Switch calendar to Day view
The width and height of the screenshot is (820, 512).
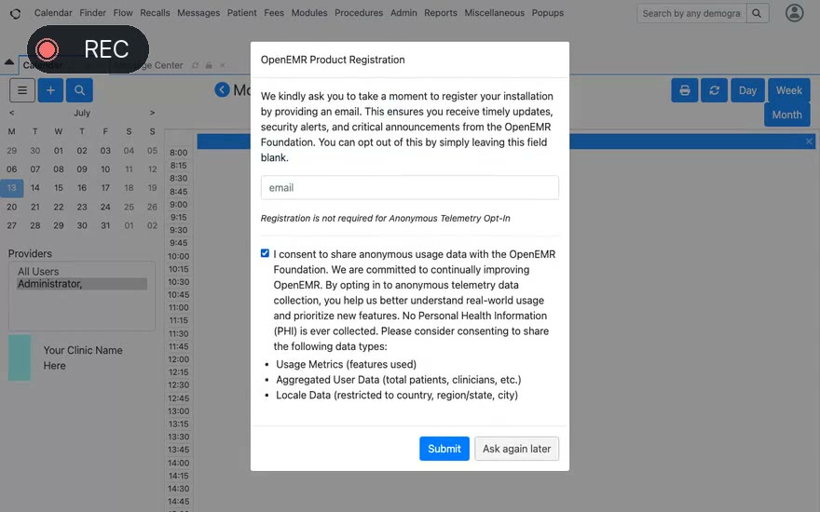(x=747, y=90)
